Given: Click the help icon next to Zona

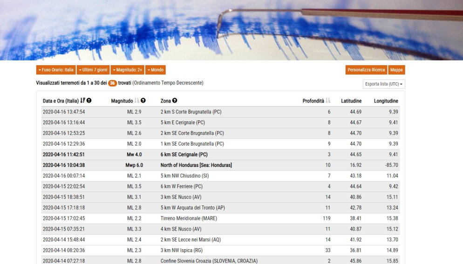Looking at the screenshot, I should click(175, 101).
